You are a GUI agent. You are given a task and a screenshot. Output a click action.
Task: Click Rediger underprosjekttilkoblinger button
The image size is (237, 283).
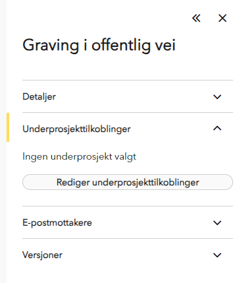(x=128, y=182)
